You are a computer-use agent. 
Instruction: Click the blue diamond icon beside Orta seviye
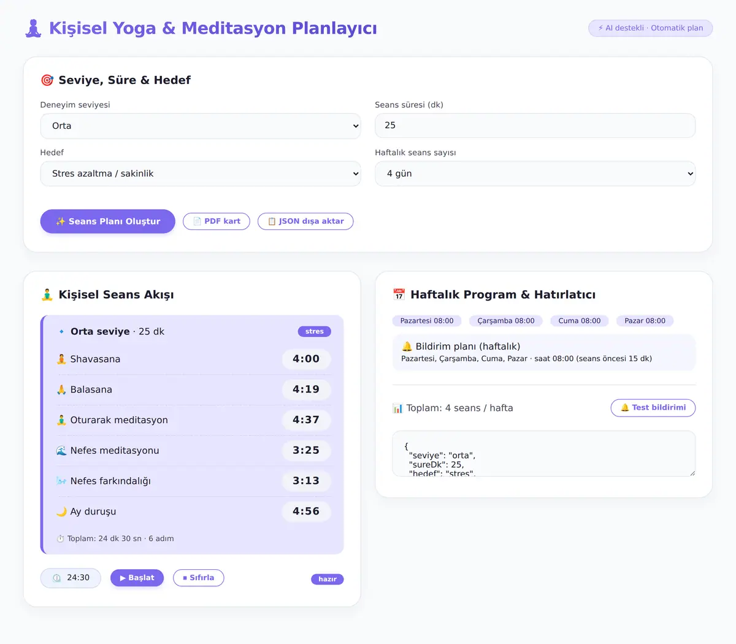coord(61,332)
